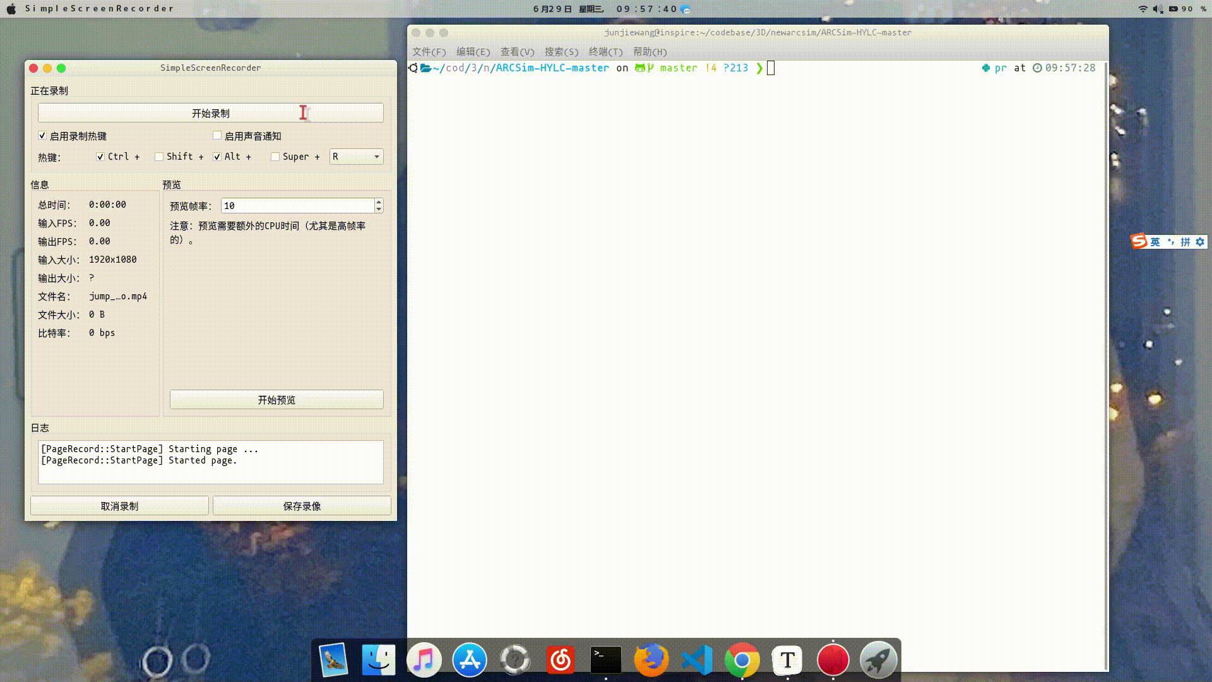Click 开始录制 button

point(210,112)
